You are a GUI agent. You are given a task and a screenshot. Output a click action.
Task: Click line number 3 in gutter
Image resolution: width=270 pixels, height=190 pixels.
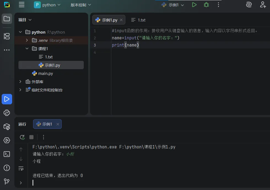tap(95, 45)
